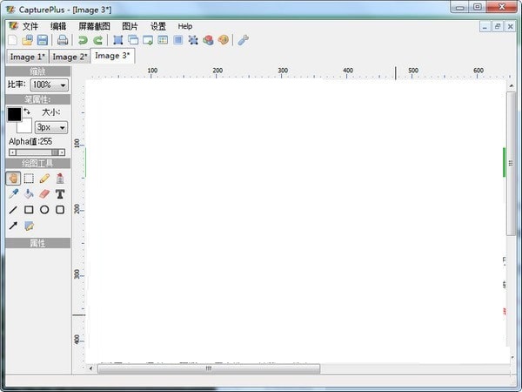
Task: Click the green undo arrow
Action: [x=83, y=40]
